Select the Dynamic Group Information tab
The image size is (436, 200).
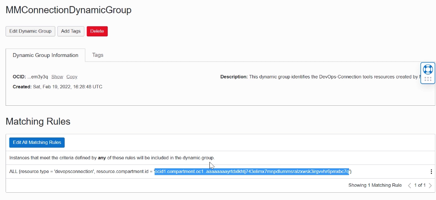point(45,55)
